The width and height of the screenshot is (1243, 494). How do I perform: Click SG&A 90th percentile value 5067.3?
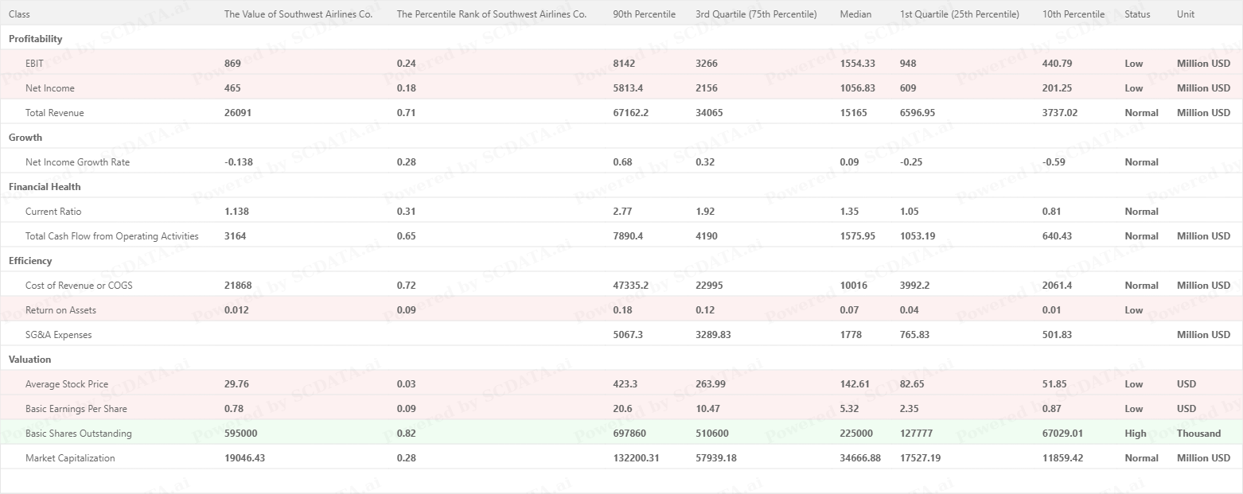629,335
